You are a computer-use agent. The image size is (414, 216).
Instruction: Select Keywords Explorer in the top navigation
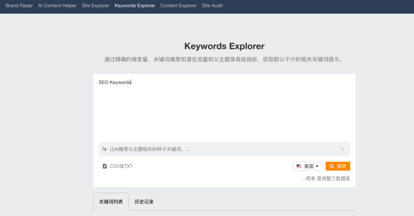pyautogui.click(x=135, y=6)
